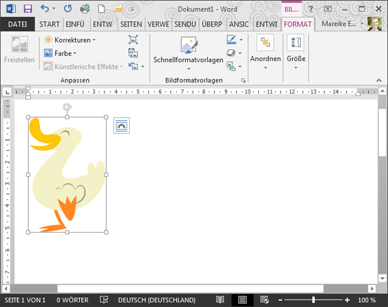Open the Word help question mark
The width and height of the screenshot is (388, 307).
coord(311,9)
